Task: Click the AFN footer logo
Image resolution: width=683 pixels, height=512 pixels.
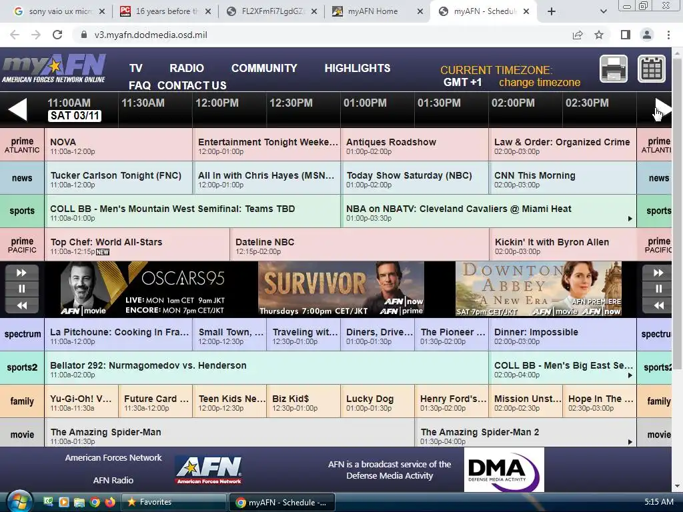Action: click(209, 470)
